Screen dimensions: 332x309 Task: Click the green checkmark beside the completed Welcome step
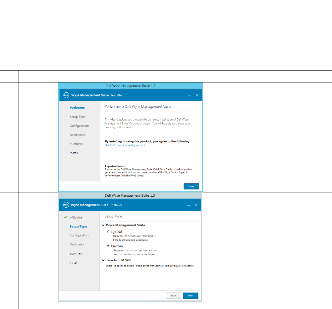[65, 217]
